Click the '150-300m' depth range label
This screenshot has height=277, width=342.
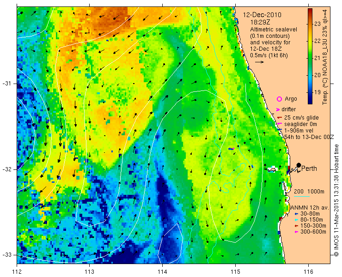click(313, 226)
